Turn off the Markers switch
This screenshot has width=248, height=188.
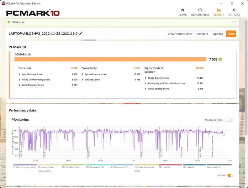230,175
